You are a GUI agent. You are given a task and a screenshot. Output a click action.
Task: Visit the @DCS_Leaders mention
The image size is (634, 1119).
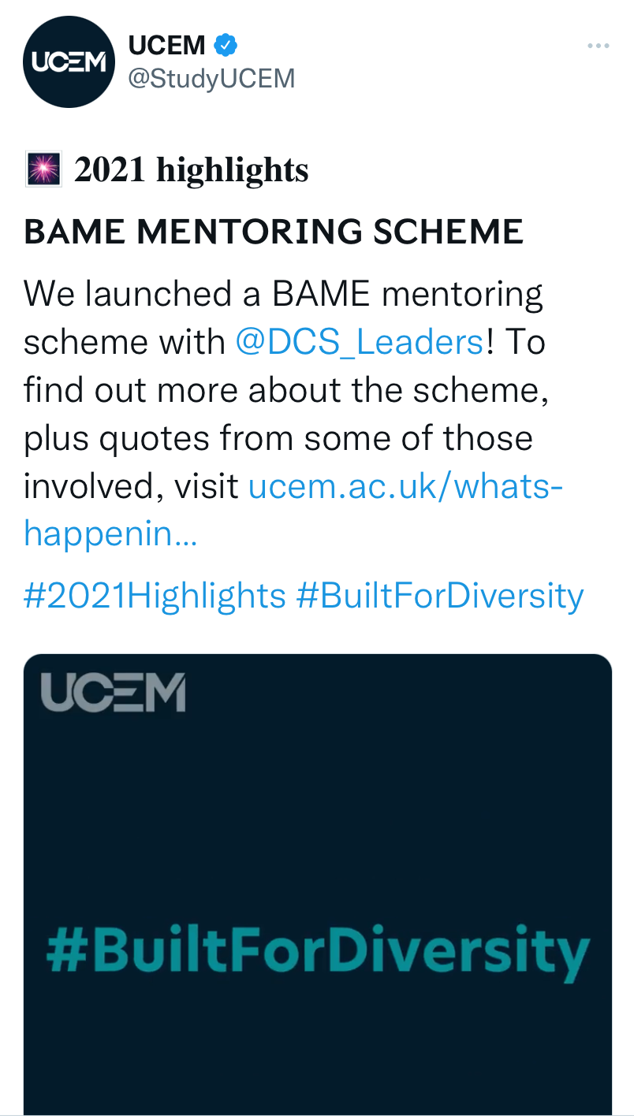(x=360, y=342)
